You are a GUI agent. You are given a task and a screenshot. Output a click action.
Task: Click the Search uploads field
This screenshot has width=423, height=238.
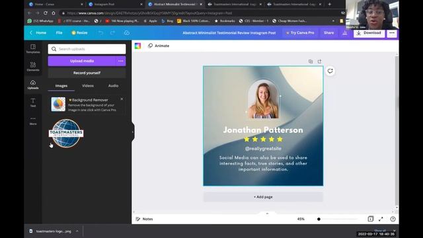(x=87, y=49)
